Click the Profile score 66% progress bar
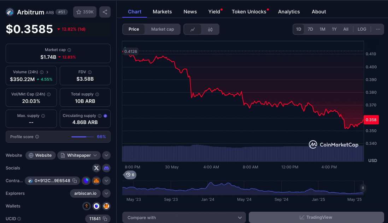This screenshot has width=388, height=223. coord(83,137)
